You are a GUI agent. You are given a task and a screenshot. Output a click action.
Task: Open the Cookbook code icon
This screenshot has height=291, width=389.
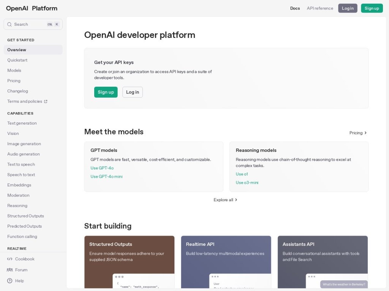click(x=9, y=259)
